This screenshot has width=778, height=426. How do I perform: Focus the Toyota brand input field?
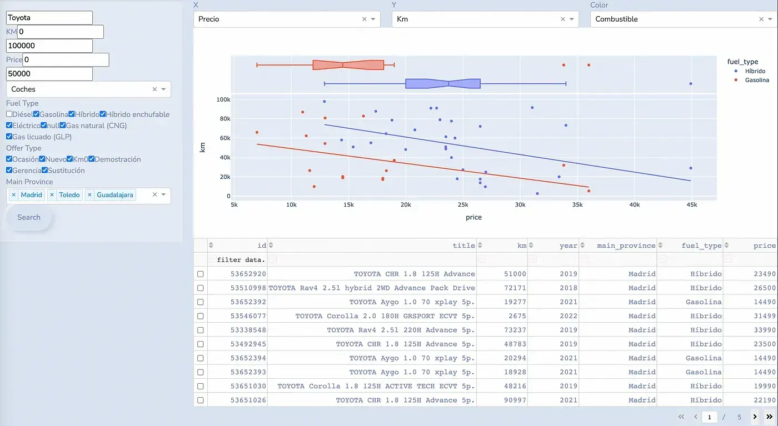pos(49,18)
